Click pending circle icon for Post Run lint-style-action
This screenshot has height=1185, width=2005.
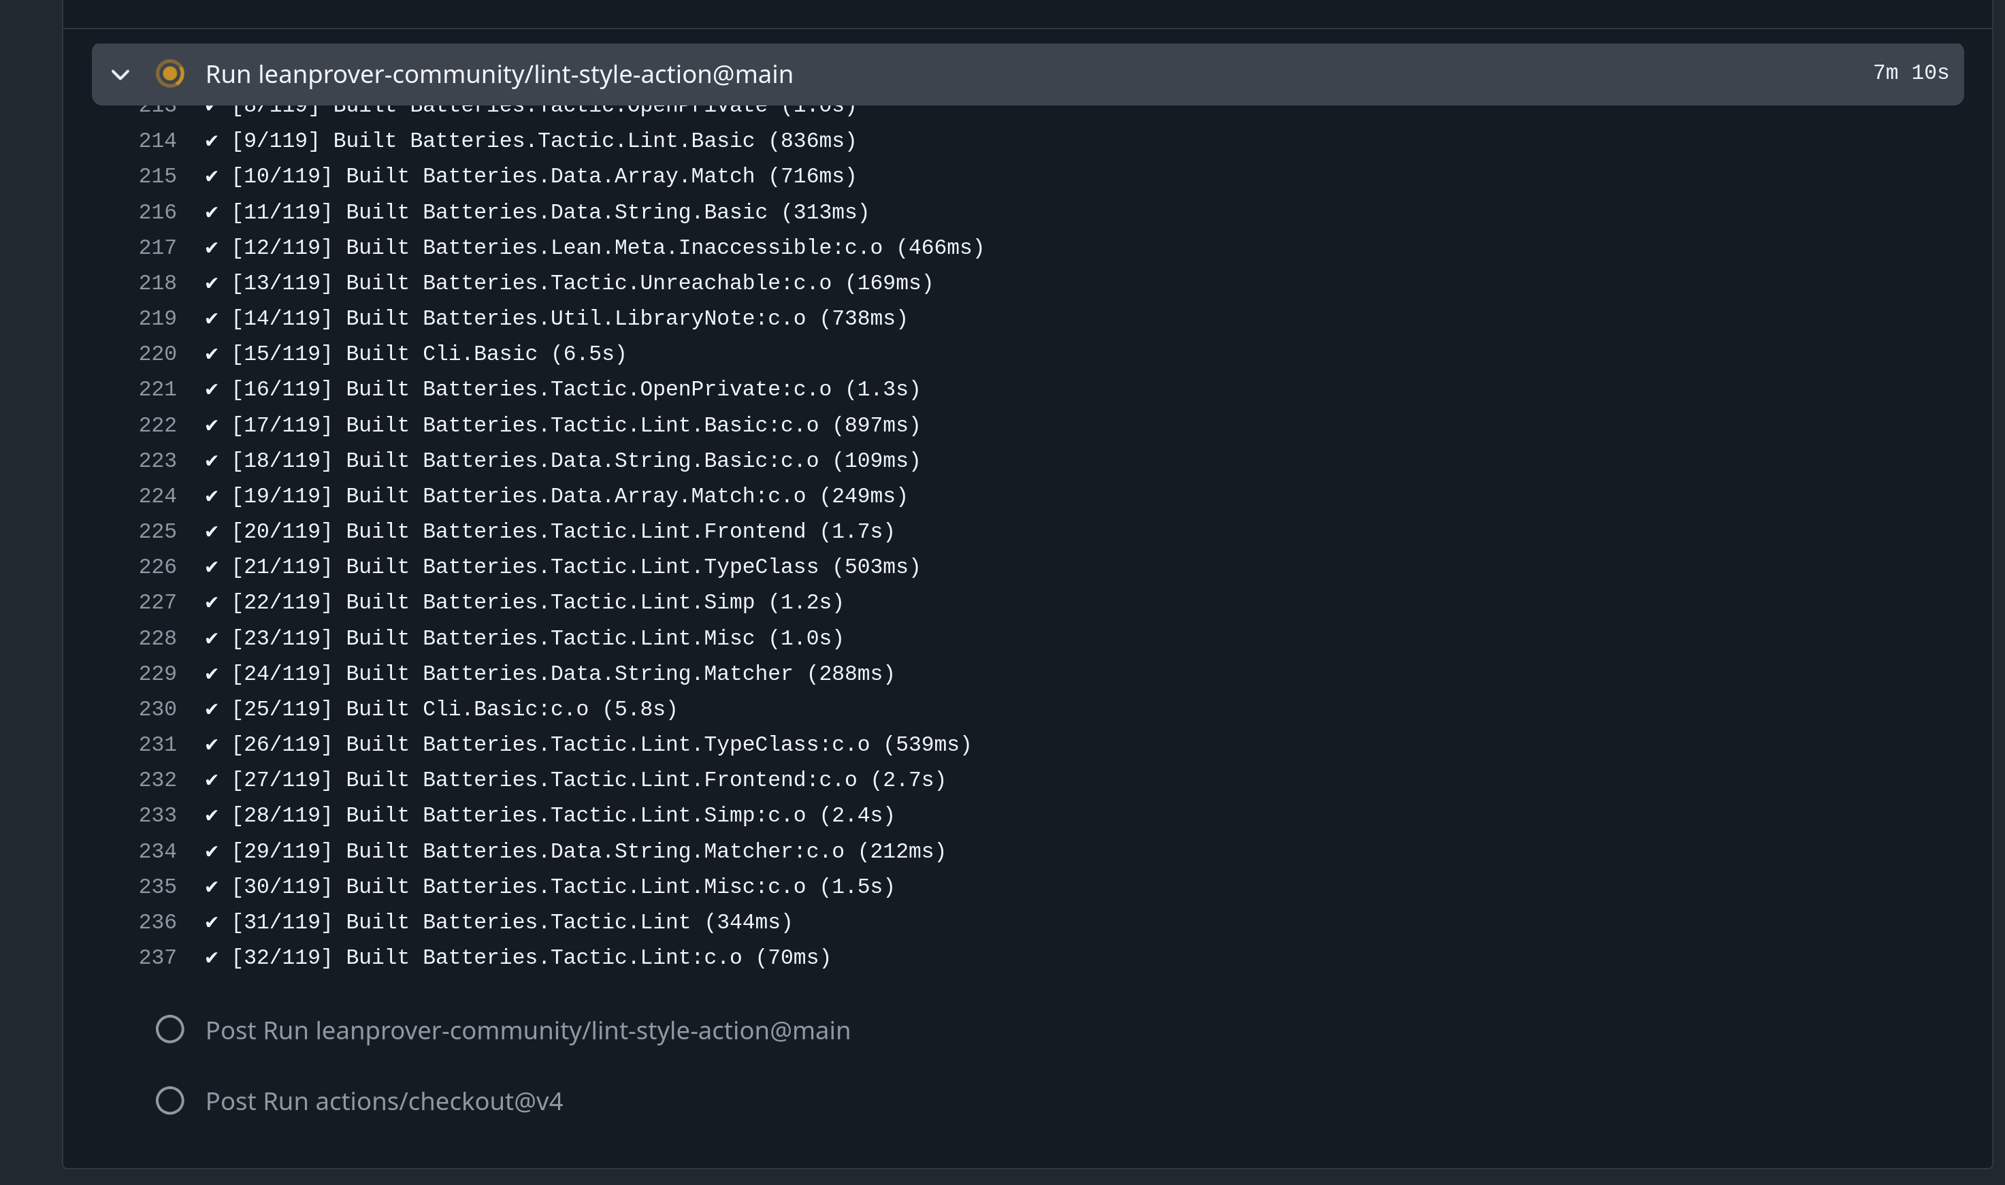coord(169,1029)
